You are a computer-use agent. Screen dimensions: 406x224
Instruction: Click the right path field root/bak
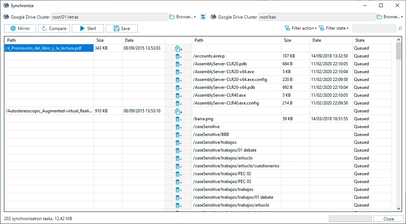(x=317, y=17)
